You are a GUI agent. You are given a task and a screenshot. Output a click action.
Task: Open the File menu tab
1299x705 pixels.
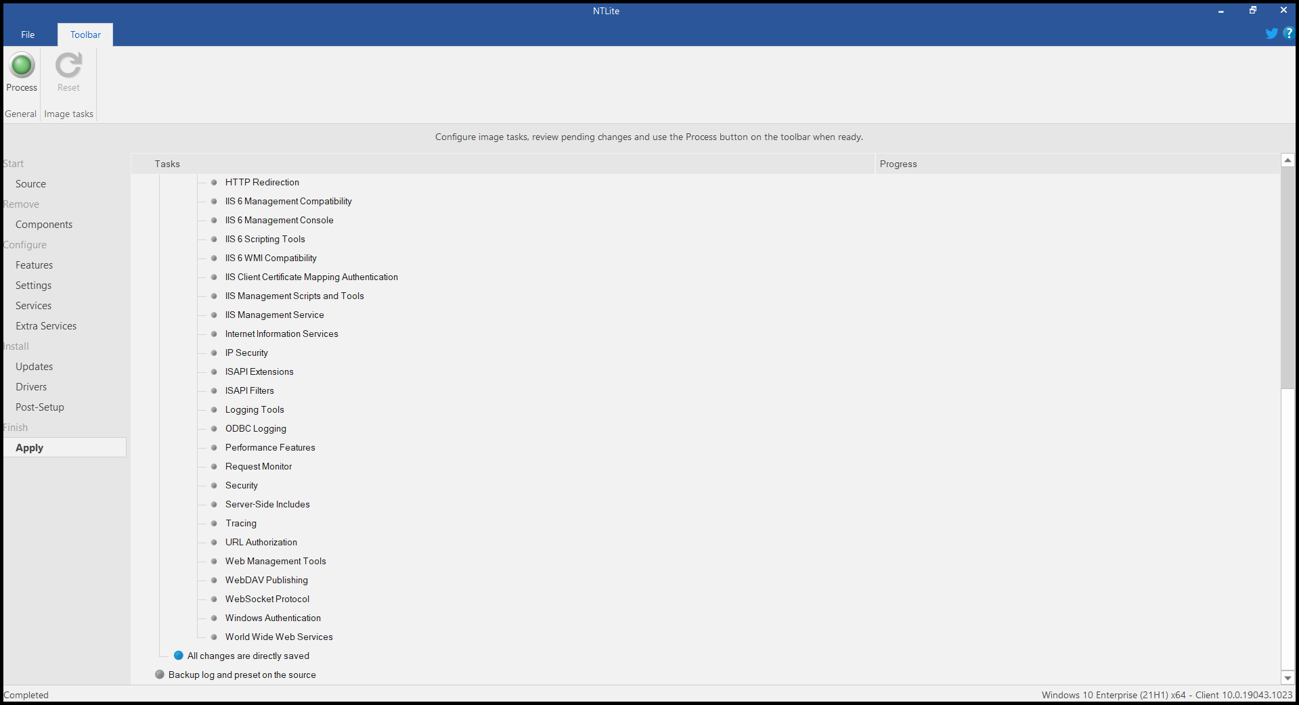[28, 35]
